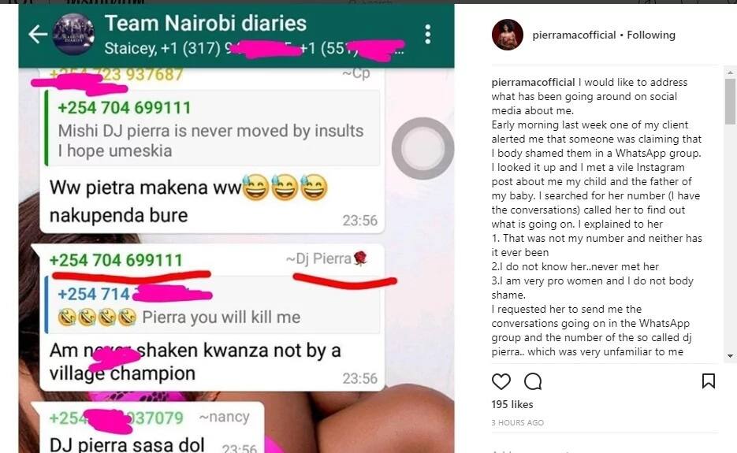Image resolution: width=737 pixels, height=453 pixels.
Task: Open pierramacofficial username in the post header
Action: coord(574,35)
